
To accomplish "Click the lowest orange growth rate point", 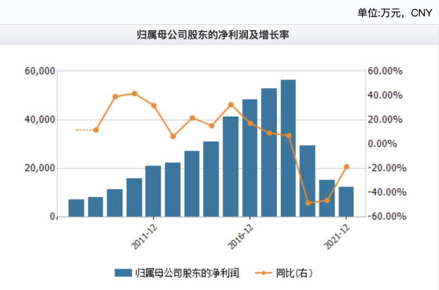I will [x=308, y=203].
